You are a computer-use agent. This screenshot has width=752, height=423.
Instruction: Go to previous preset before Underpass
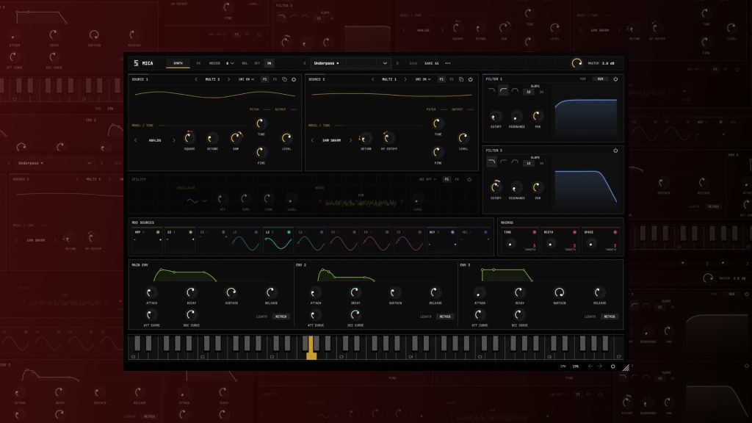305,63
